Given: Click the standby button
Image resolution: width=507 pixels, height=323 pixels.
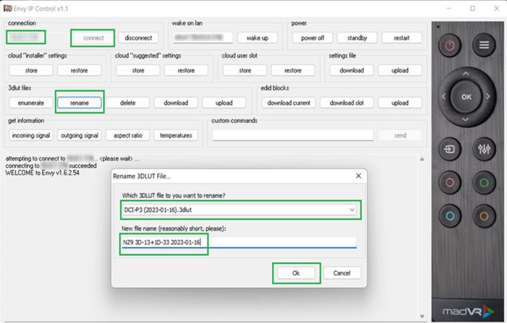Looking at the screenshot, I should [x=357, y=38].
